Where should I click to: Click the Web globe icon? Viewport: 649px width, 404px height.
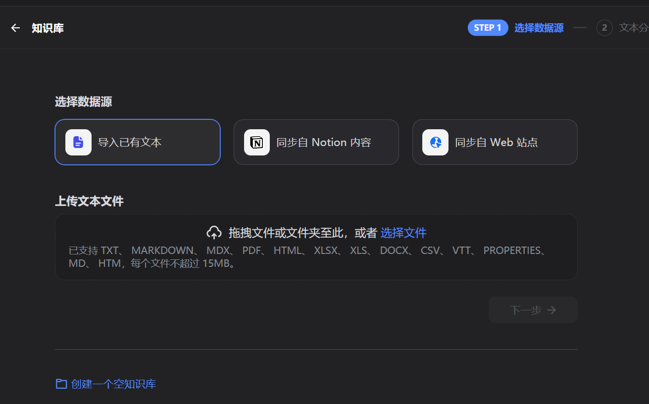[436, 142]
